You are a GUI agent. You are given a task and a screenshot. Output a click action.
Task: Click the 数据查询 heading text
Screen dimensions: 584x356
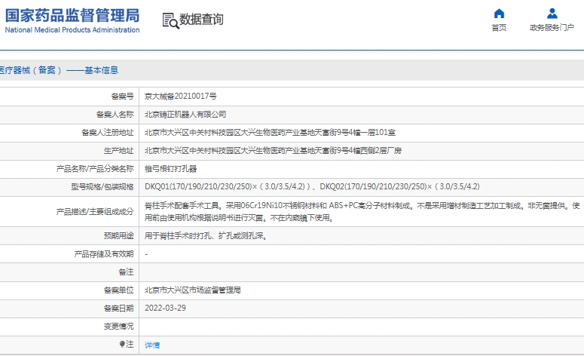click(x=201, y=20)
